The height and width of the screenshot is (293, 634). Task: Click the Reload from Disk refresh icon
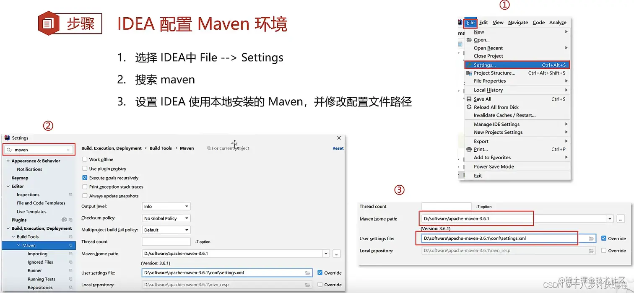pos(469,107)
